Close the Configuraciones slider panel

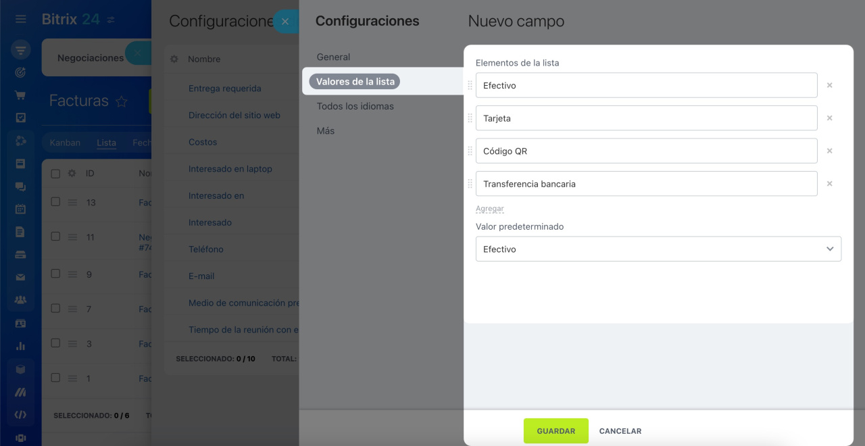click(x=285, y=22)
